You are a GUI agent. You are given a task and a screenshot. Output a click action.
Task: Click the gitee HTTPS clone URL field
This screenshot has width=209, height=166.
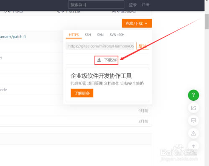tap(100, 46)
